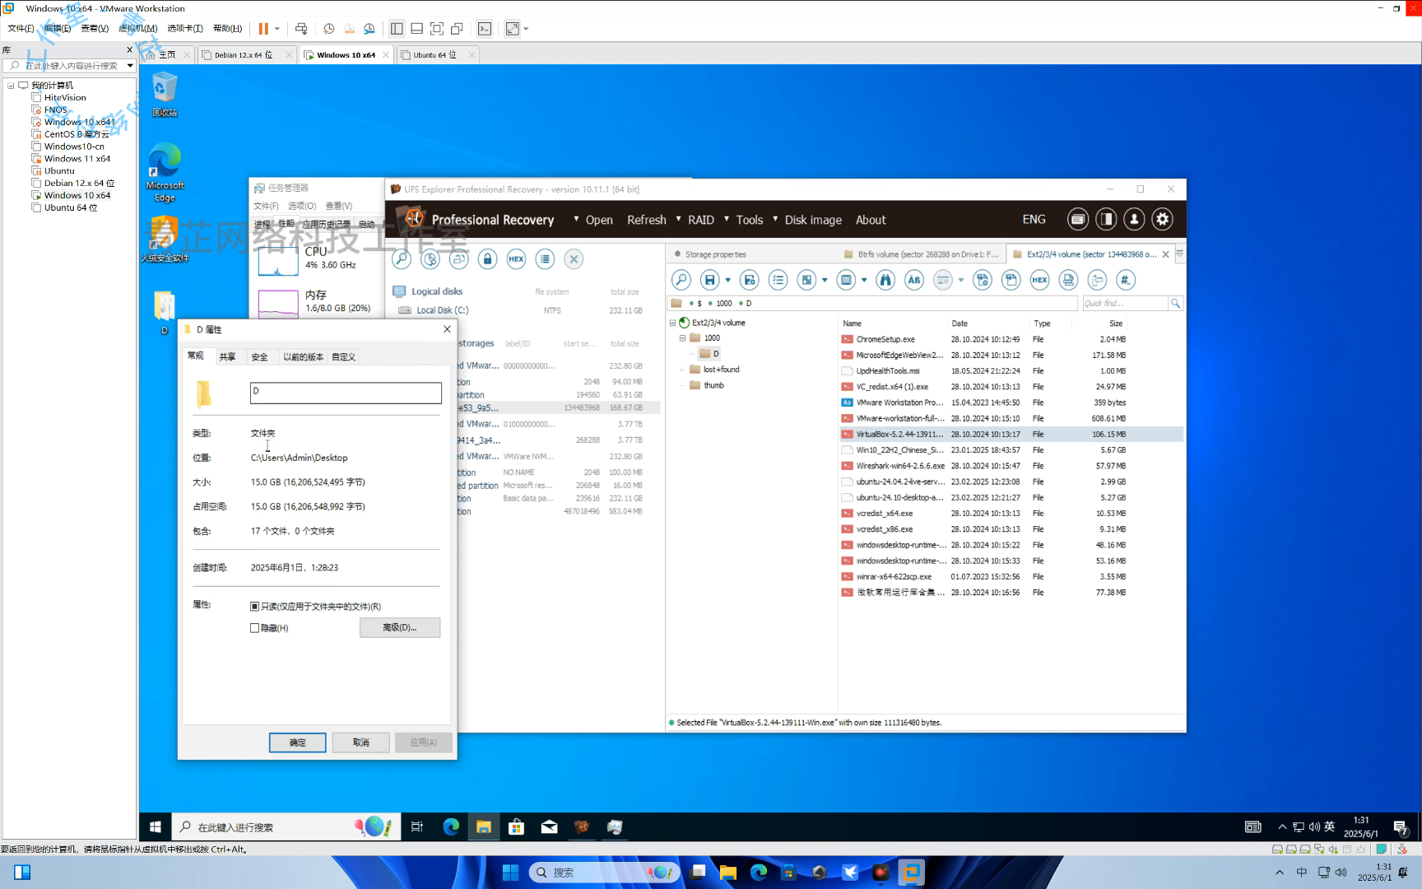This screenshot has height=889, width=1422.
Task: Click the Quick find magnifier button
Action: tap(1175, 303)
